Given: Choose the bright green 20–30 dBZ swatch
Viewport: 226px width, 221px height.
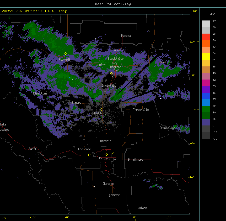Looking at the screenshot, I should [206, 109].
